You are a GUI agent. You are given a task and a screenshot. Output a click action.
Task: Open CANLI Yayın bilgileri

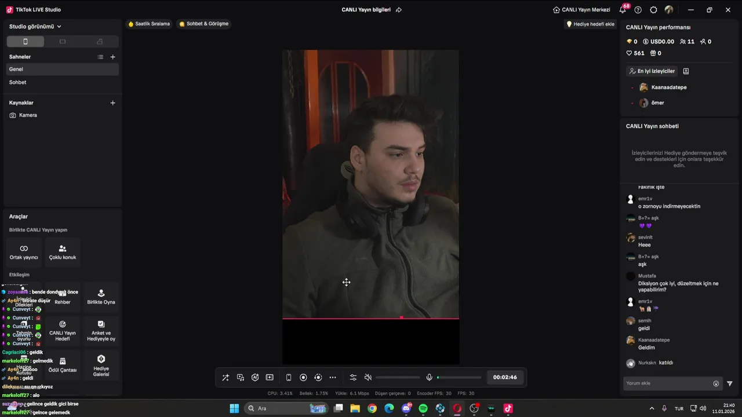tap(366, 10)
